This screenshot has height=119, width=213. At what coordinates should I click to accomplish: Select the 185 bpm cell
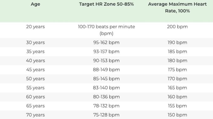point(177,52)
